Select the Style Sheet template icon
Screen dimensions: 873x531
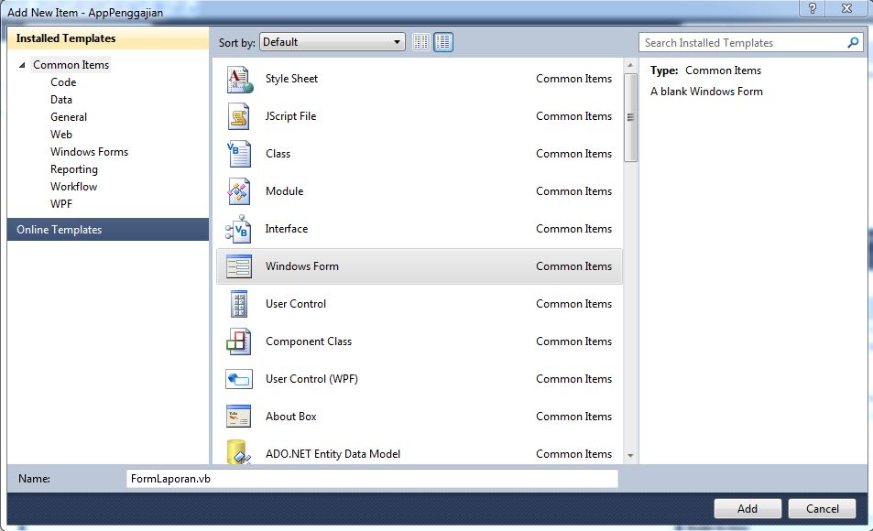coord(240,79)
